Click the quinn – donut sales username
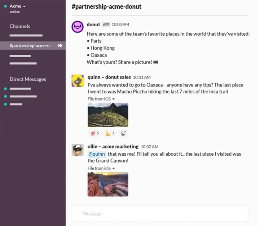 [x=109, y=77]
